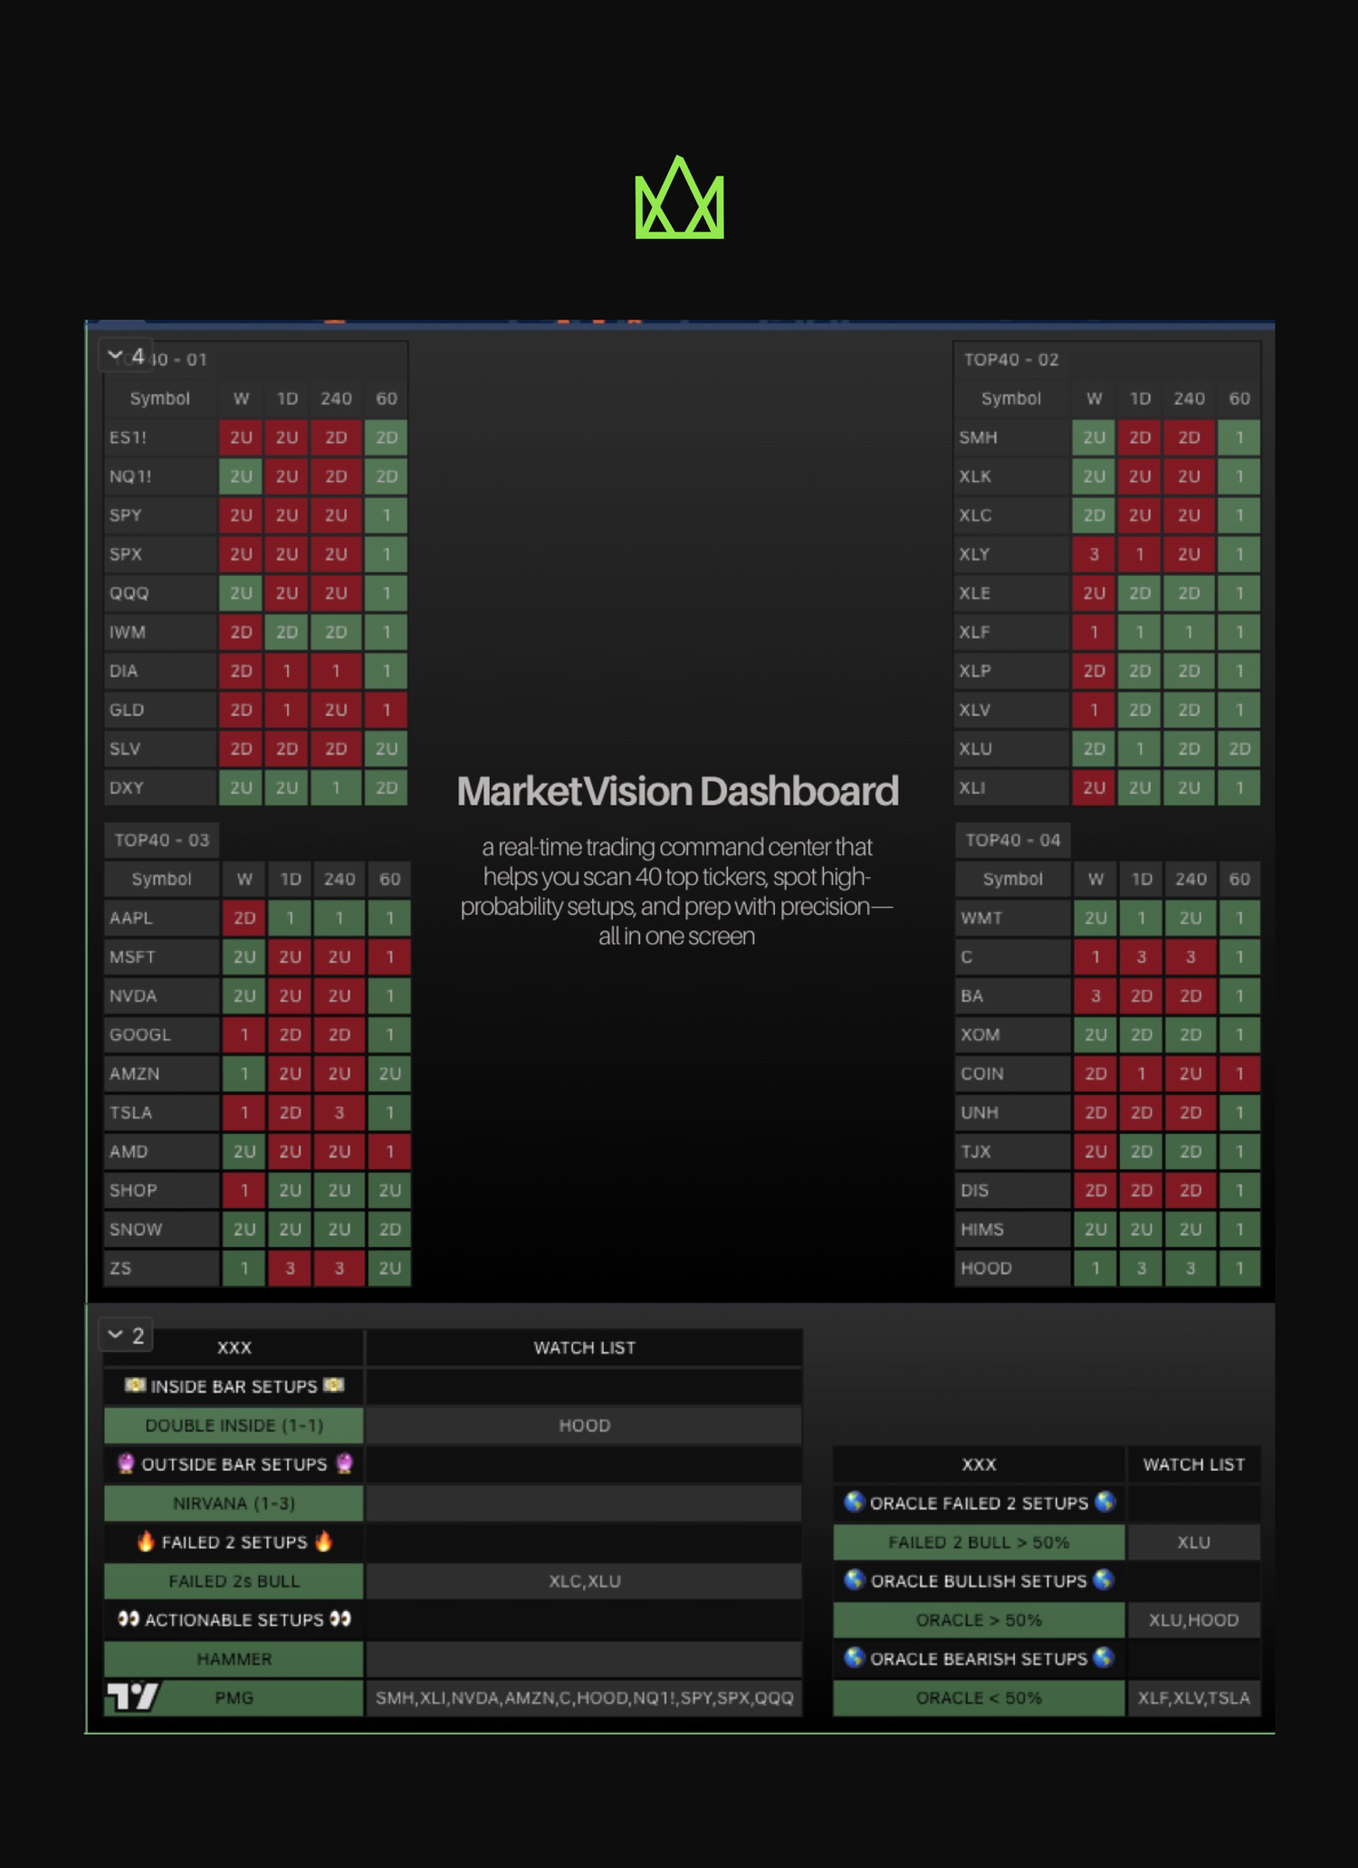Click the HAMMER row label
Screen dimensions: 1358x1868
click(234, 1659)
